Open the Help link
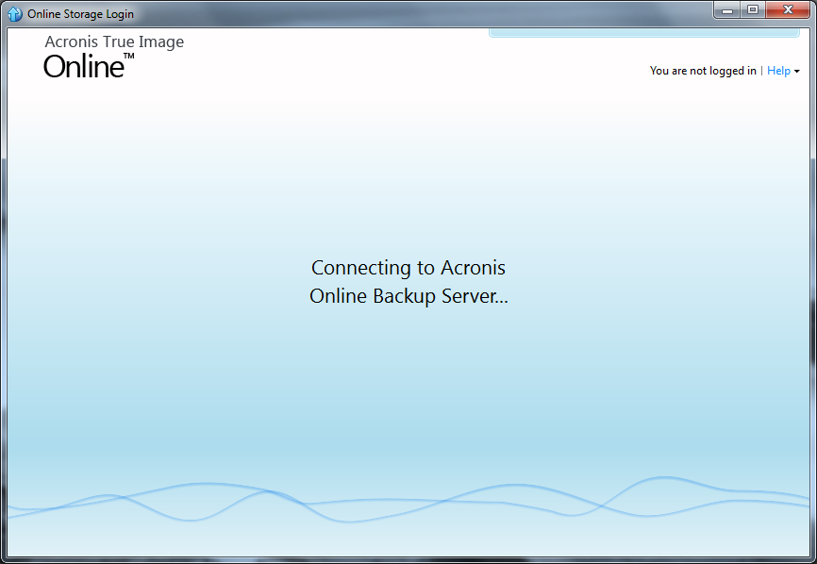The image size is (817, 564). (778, 71)
